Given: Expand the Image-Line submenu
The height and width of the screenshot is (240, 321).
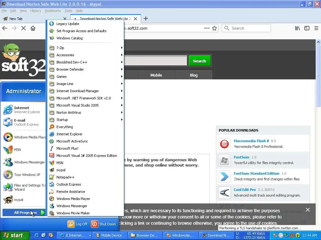Looking at the screenshot, I should coord(85,84).
